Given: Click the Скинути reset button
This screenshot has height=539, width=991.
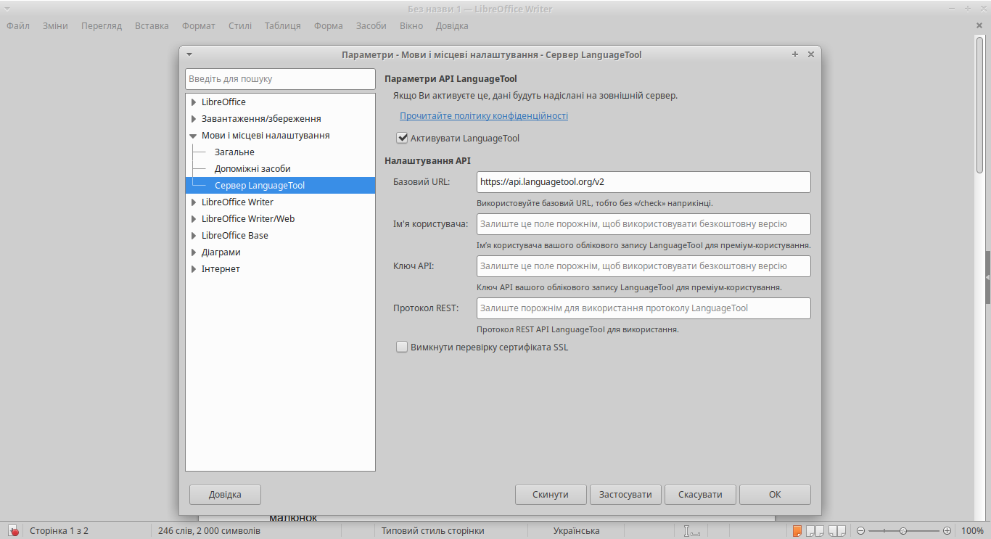Looking at the screenshot, I should (x=551, y=495).
